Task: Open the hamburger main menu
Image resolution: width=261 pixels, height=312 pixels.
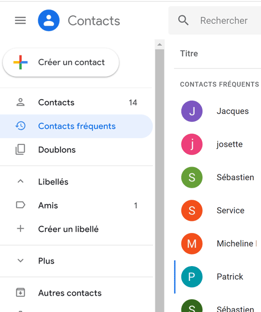Action: tap(21, 21)
